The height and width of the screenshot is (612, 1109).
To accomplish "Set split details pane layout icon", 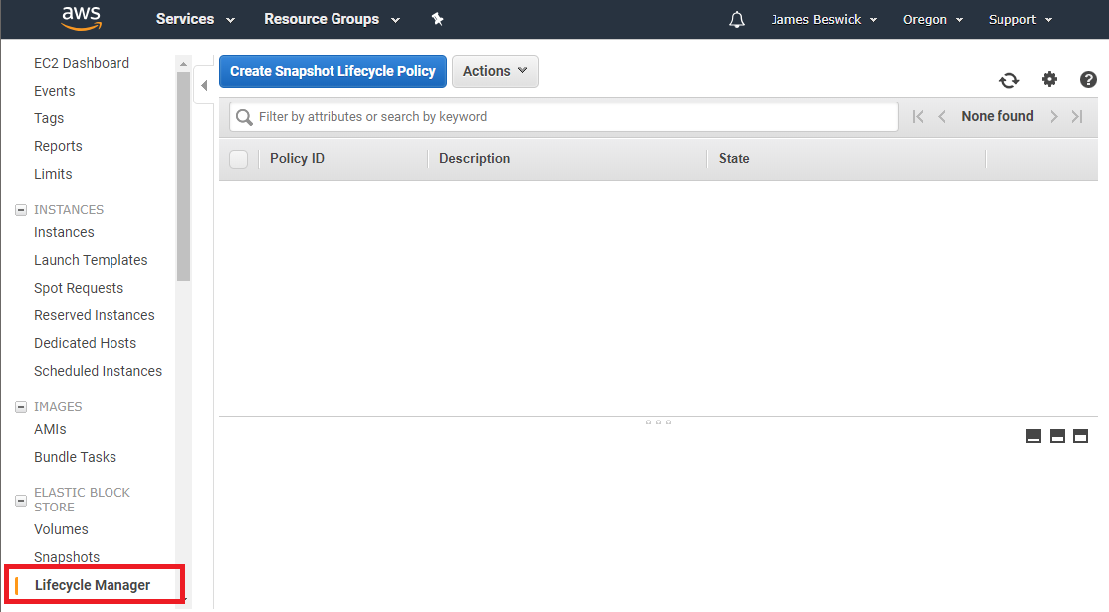I will pyautogui.click(x=1057, y=436).
